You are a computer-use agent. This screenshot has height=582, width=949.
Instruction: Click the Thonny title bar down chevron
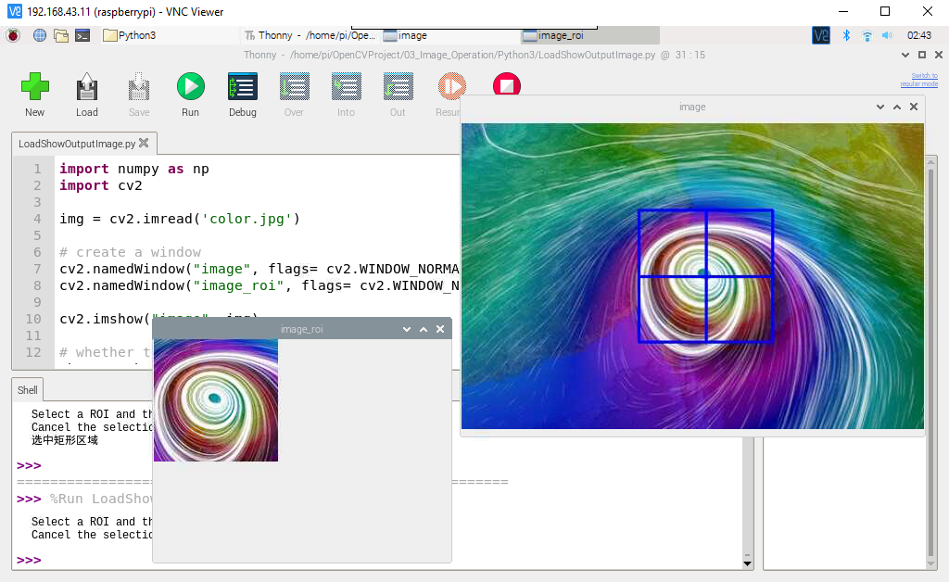point(905,55)
